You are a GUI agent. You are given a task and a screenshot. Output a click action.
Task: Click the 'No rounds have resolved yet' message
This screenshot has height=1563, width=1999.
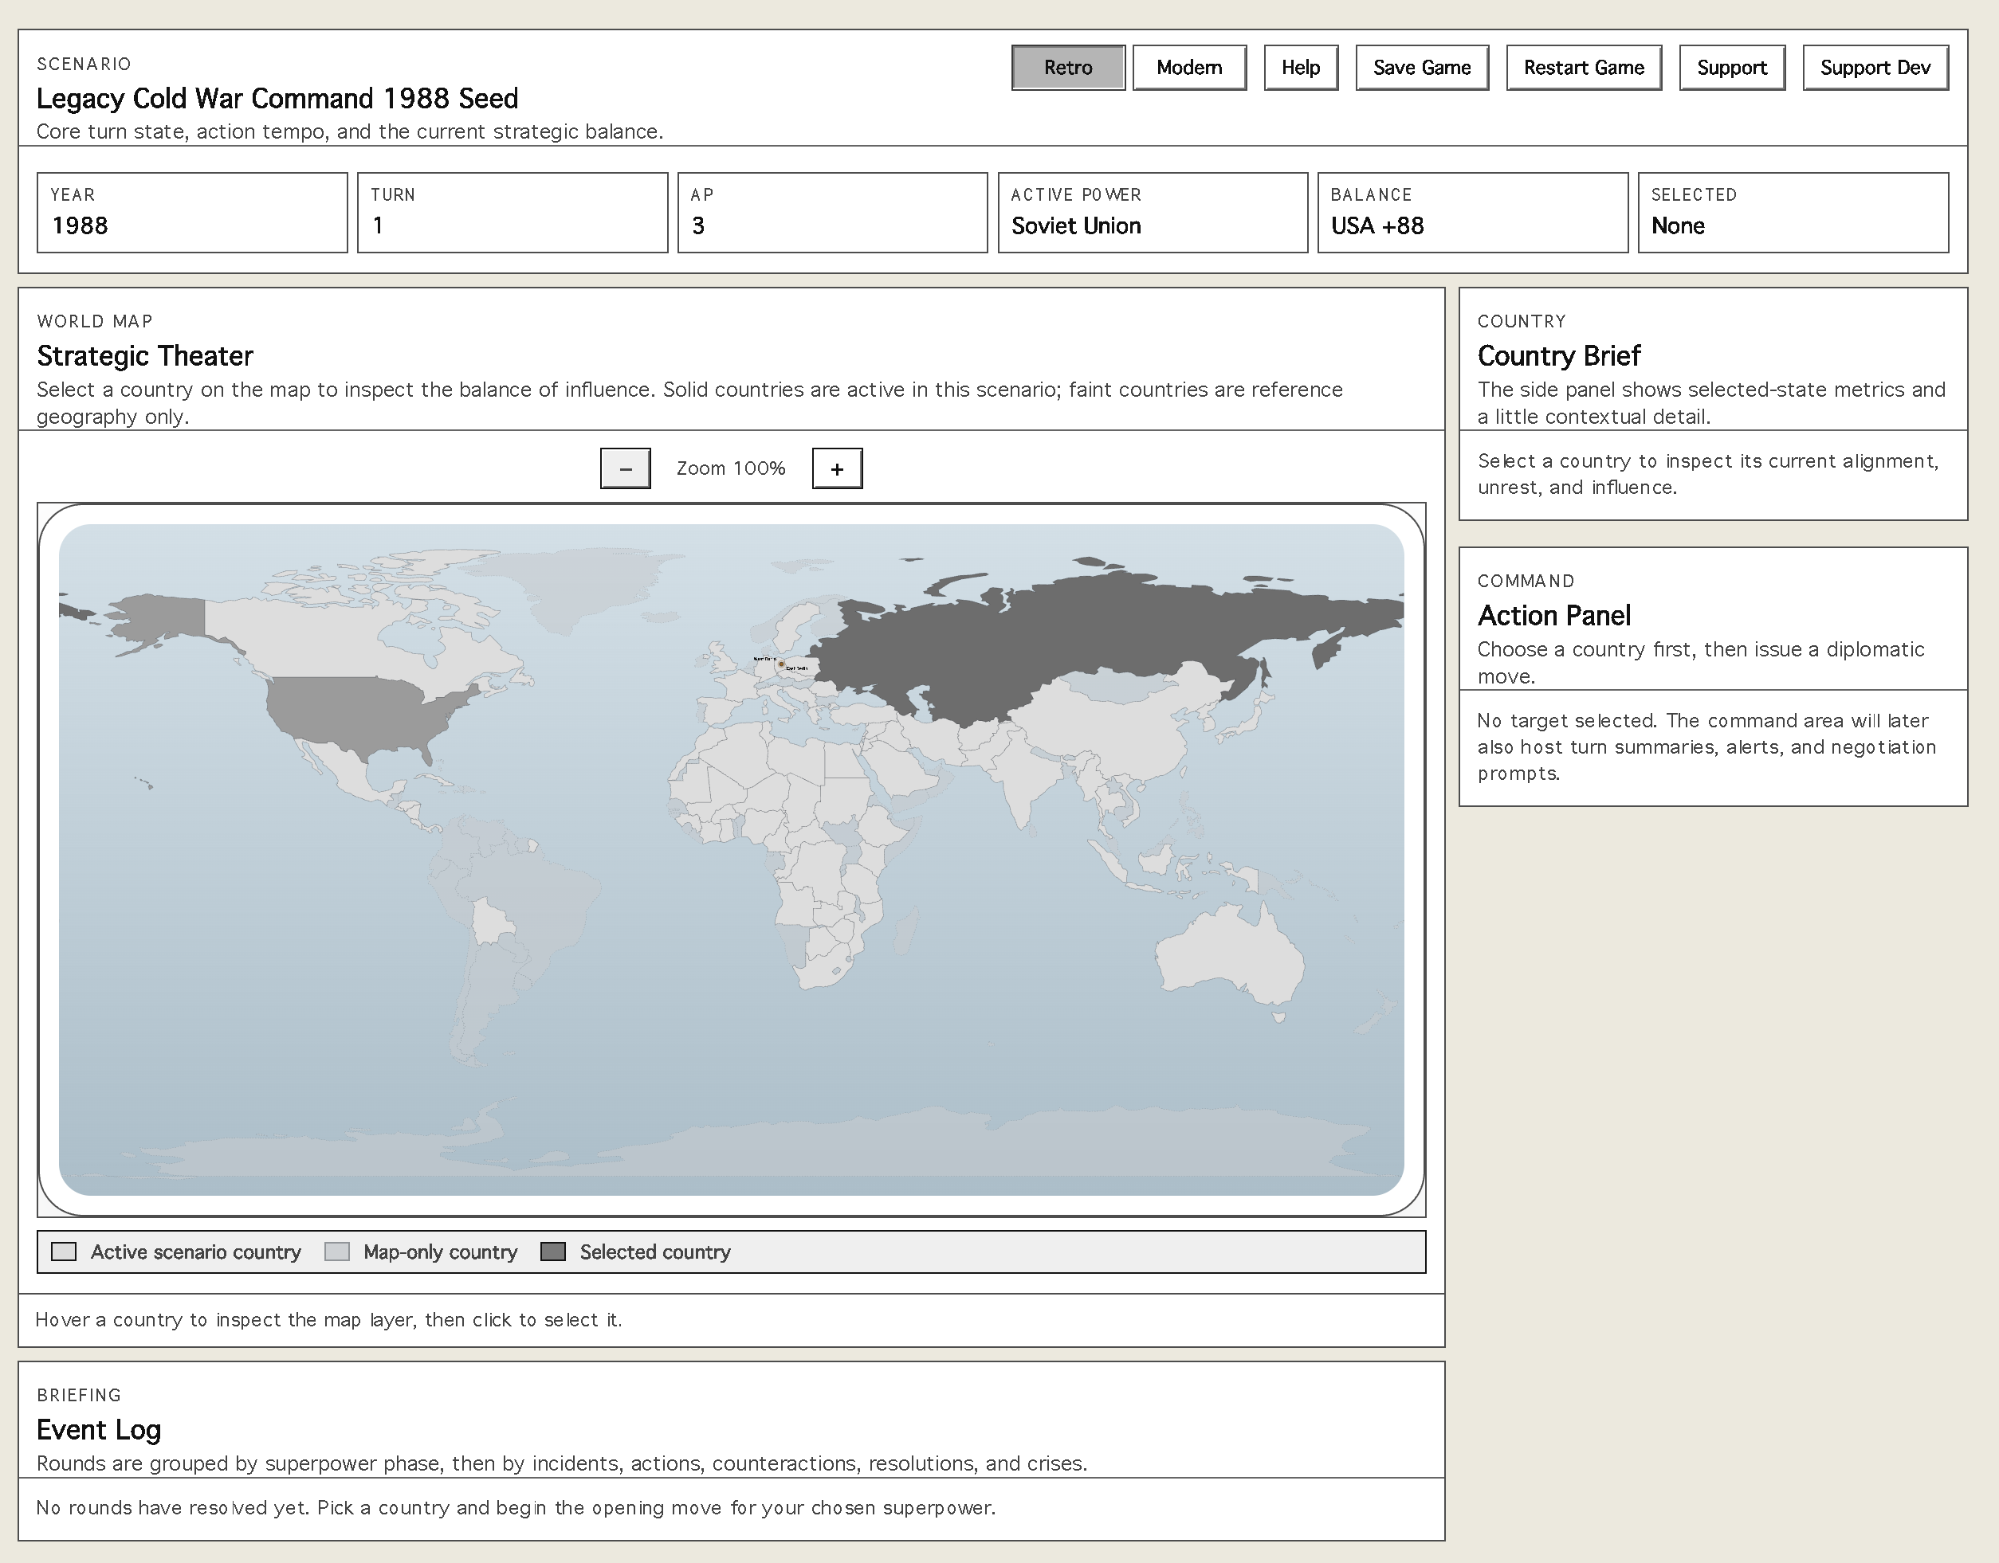click(516, 1507)
